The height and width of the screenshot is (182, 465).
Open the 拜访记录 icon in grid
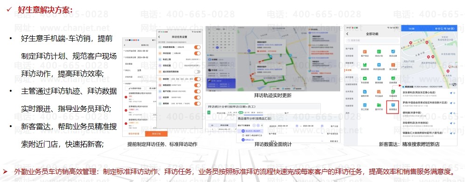(x=393, y=53)
